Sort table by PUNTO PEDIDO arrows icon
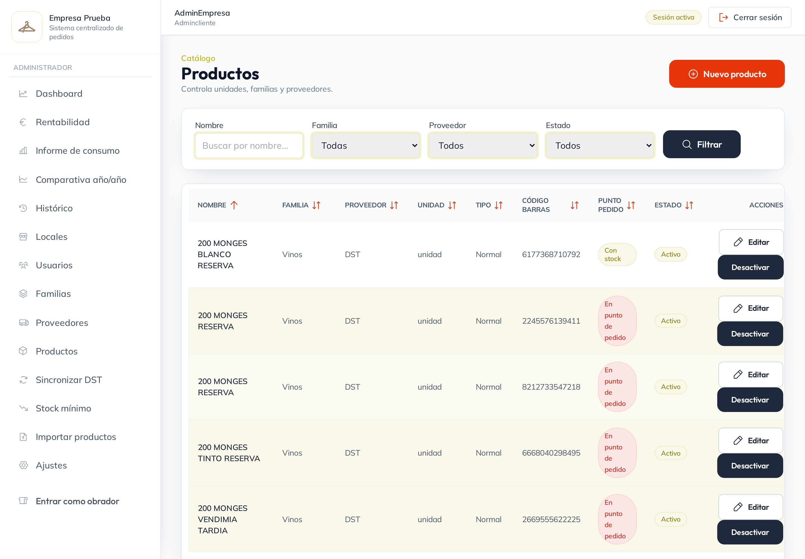This screenshot has width=805, height=559. 631,205
